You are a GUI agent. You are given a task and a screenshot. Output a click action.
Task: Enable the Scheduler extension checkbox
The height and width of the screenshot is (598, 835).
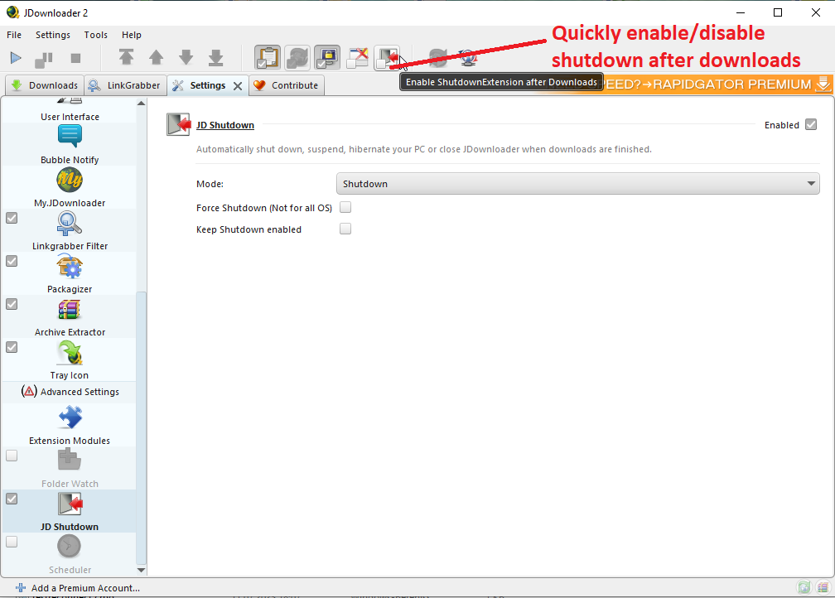[x=12, y=542]
